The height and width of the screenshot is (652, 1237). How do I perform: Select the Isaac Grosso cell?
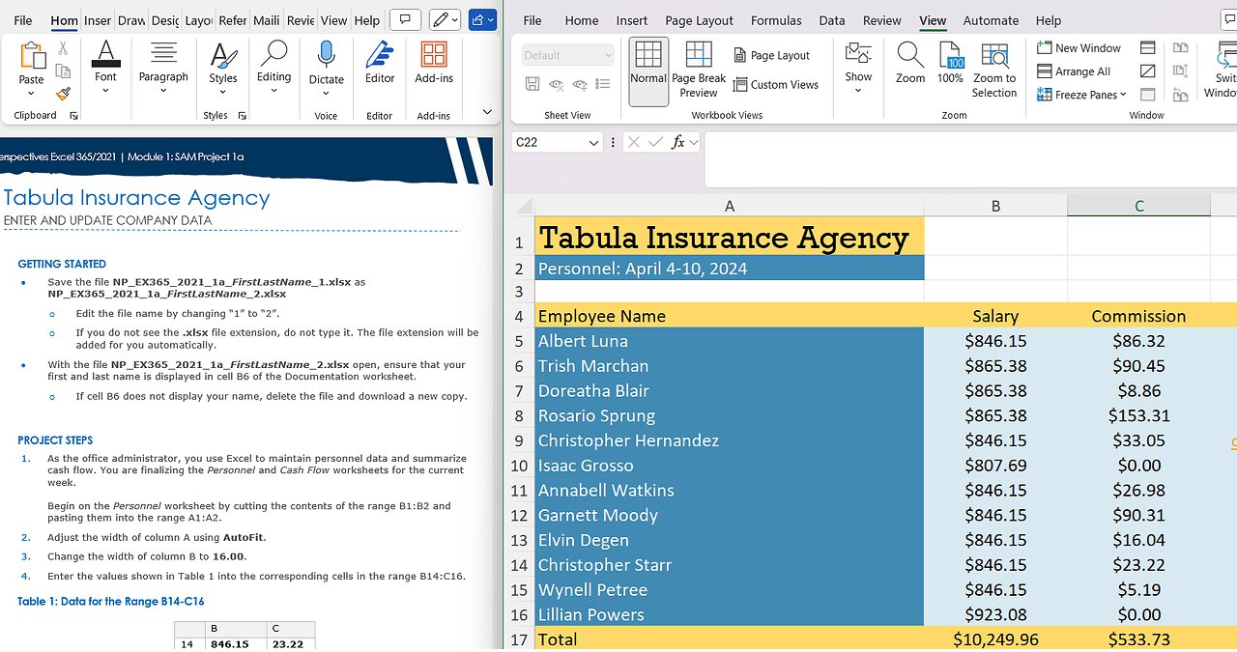(x=730, y=466)
